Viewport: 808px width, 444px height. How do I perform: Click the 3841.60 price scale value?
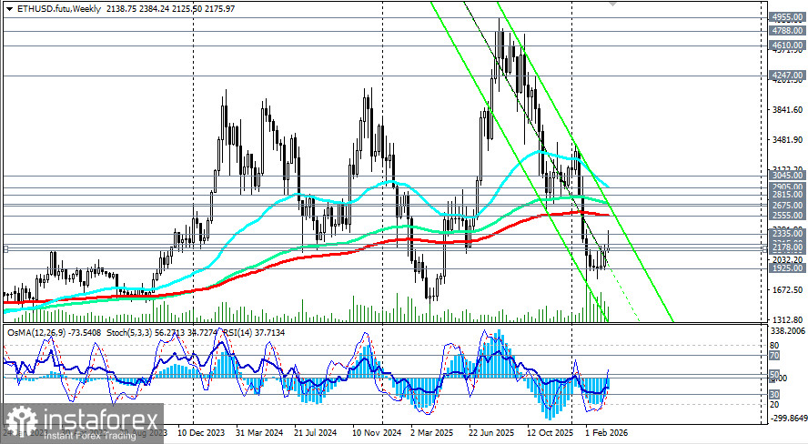[786, 110]
